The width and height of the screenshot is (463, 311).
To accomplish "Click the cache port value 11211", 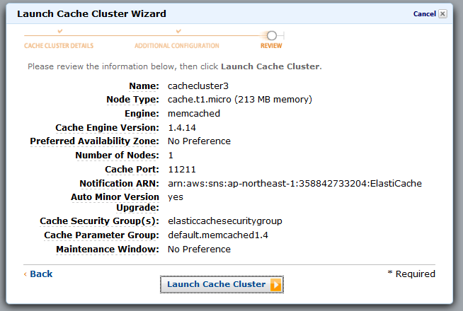I will coord(182,170).
